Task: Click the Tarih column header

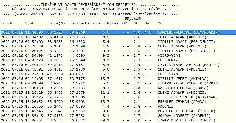Action: coord(6,23)
